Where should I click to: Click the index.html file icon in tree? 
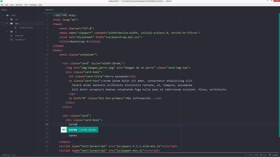12,36
